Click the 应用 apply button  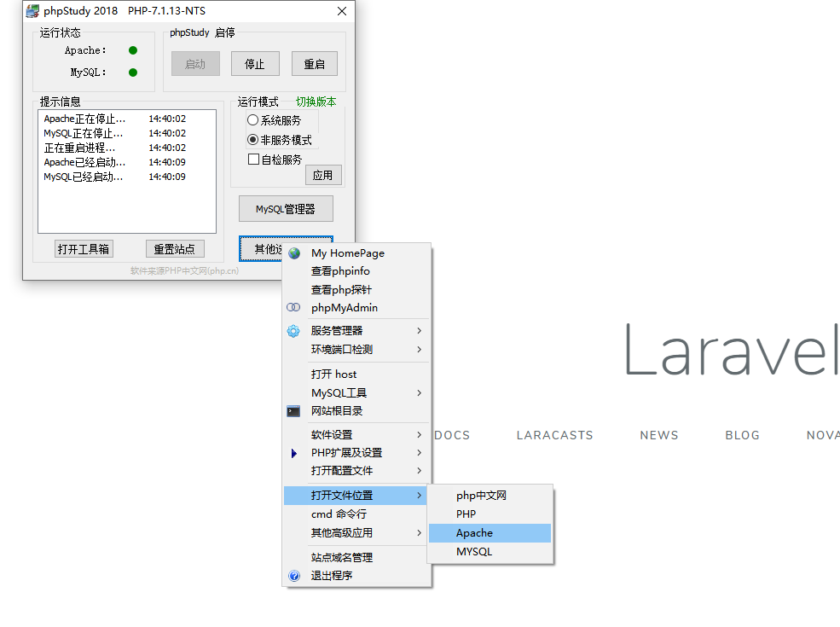tap(323, 175)
